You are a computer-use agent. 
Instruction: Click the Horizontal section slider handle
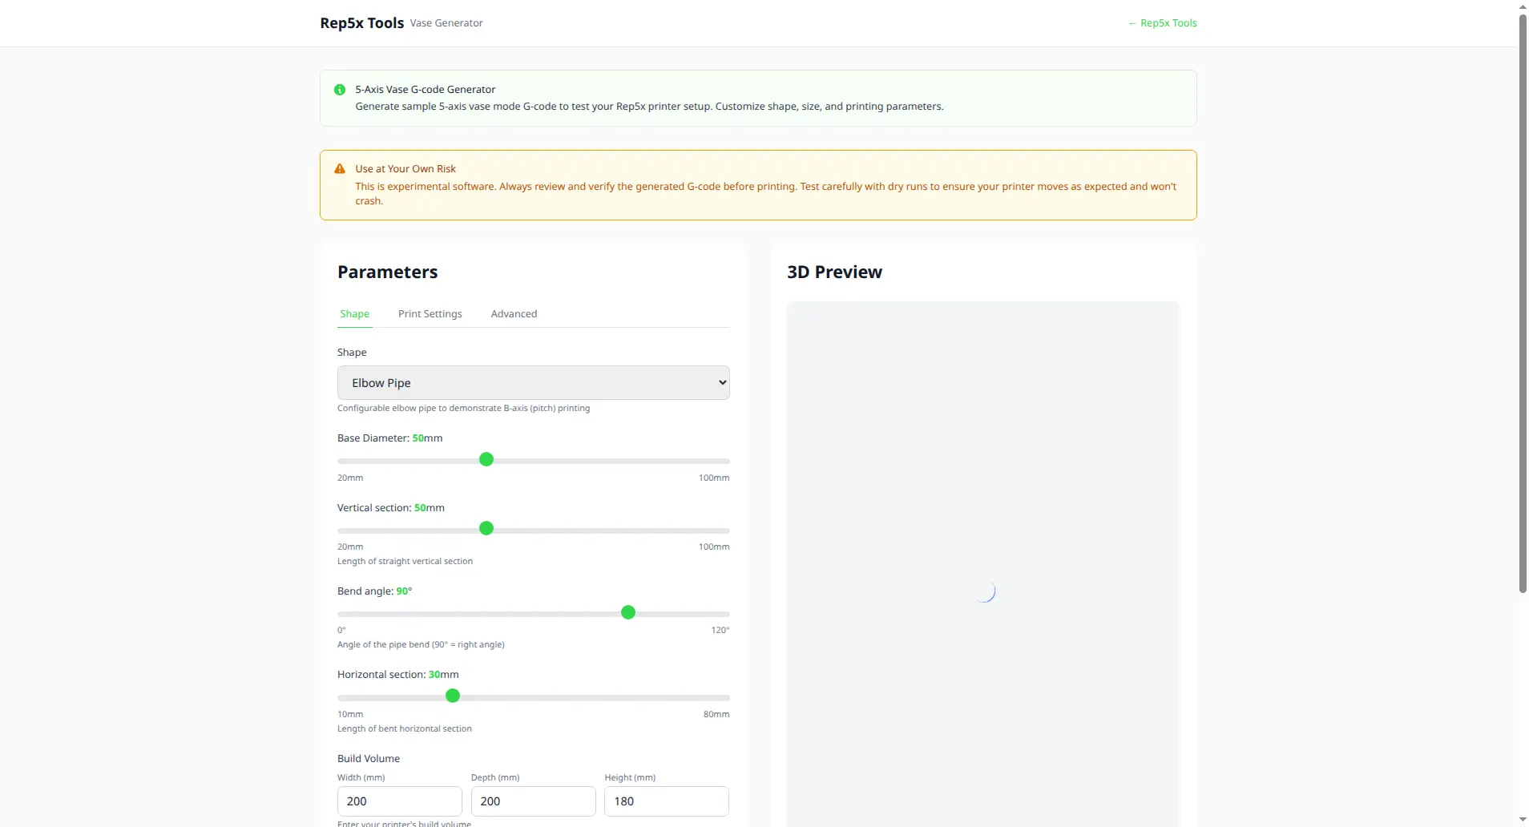(453, 696)
